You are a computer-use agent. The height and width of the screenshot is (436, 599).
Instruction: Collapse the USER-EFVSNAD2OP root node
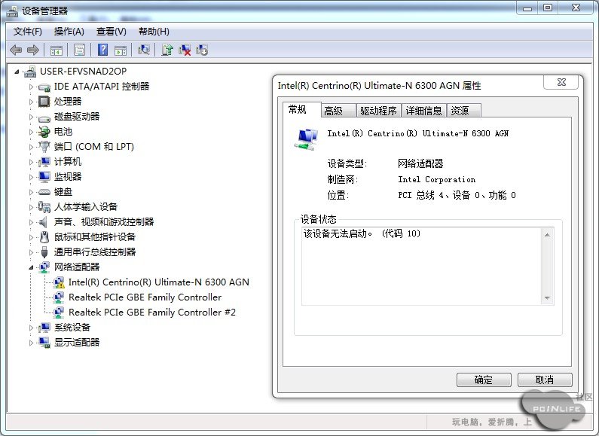point(17,72)
